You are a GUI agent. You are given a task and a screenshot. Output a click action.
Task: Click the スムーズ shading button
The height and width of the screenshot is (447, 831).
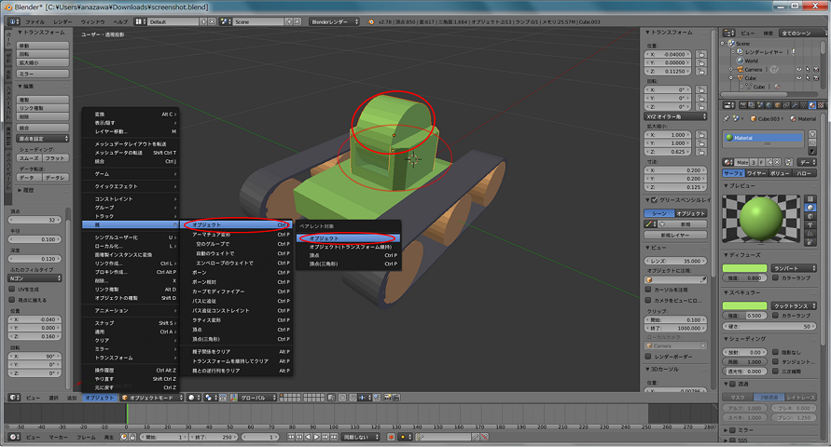tap(30, 158)
